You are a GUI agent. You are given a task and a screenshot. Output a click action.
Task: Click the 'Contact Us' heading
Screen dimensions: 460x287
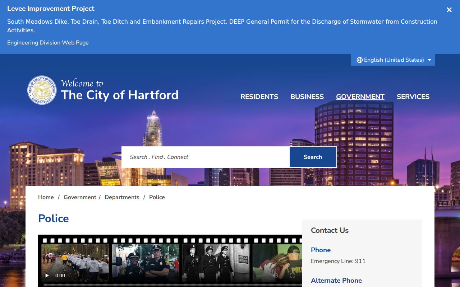click(x=330, y=230)
